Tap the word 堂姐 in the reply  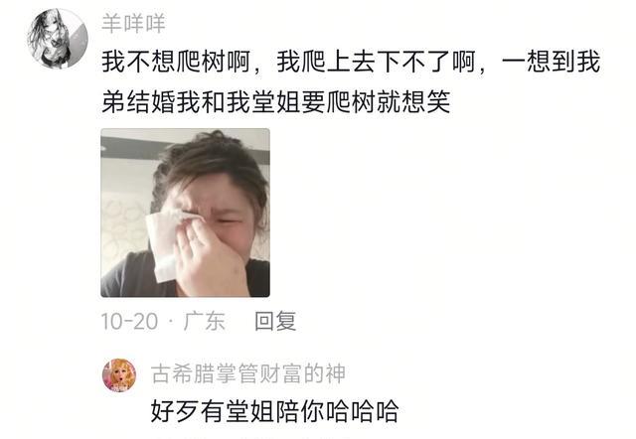pyautogui.click(x=250, y=411)
